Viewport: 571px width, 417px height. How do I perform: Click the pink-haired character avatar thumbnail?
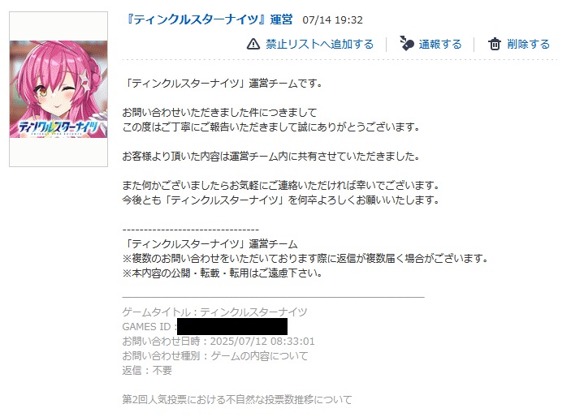click(x=58, y=89)
